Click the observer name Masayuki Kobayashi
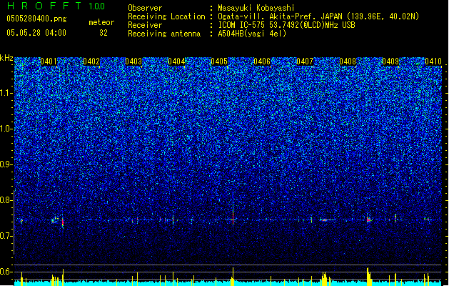The height and width of the screenshot is (286, 449). 256,8
